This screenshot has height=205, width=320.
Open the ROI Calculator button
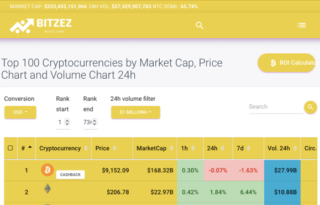(x=287, y=63)
